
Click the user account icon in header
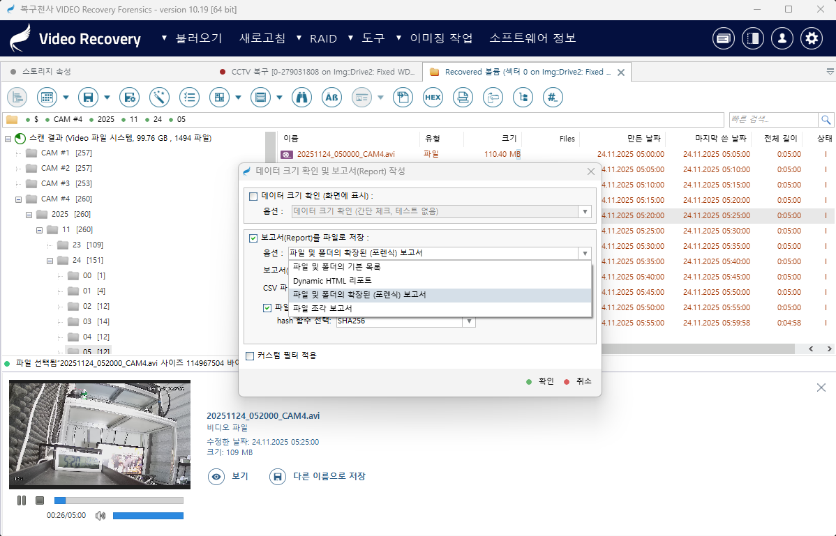click(x=782, y=38)
